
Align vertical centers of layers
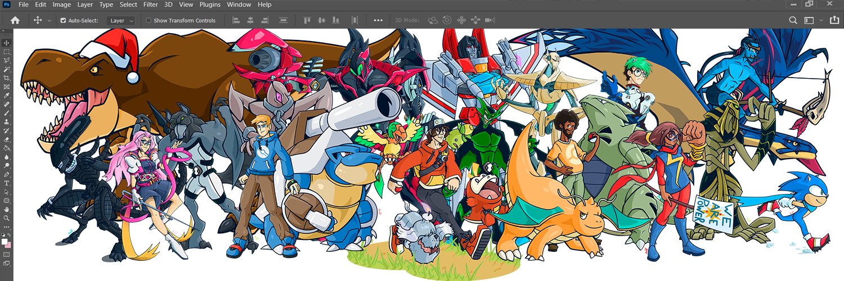(321, 20)
